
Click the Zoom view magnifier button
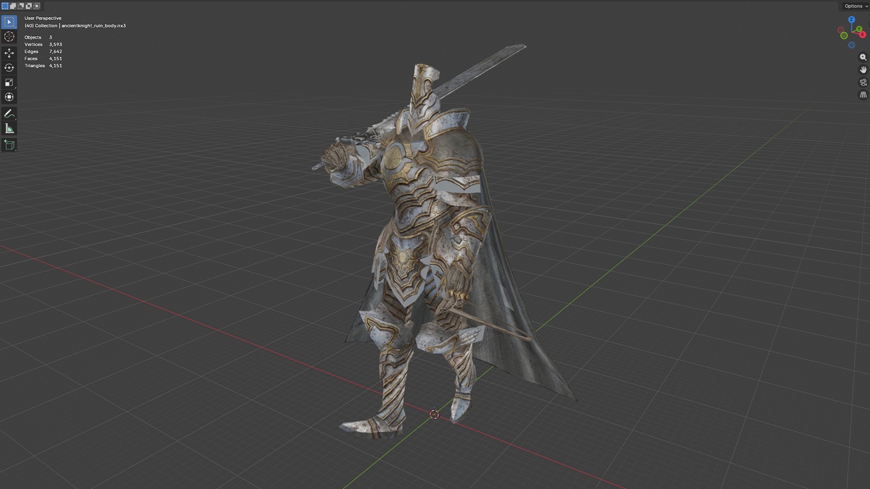[x=863, y=58]
